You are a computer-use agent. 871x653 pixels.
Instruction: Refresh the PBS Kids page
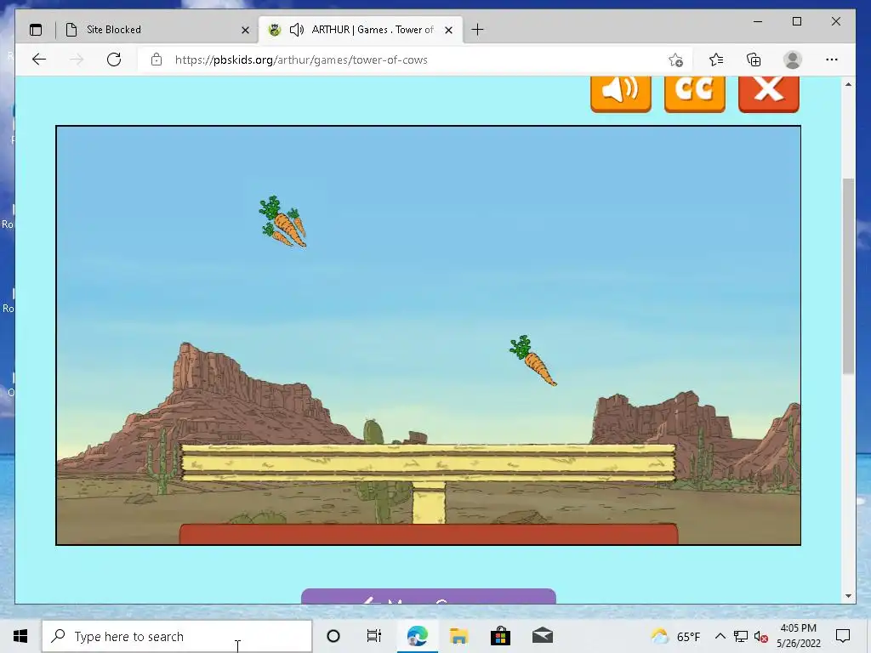[114, 60]
